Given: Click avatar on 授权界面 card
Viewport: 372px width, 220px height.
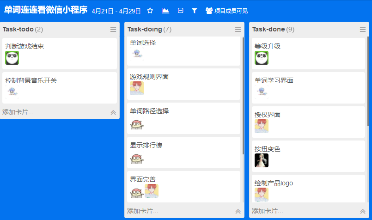Looking at the screenshot, I should (x=262, y=126).
